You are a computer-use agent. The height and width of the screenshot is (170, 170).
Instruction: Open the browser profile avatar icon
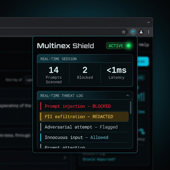pyautogui.click(x=141, y=32)
